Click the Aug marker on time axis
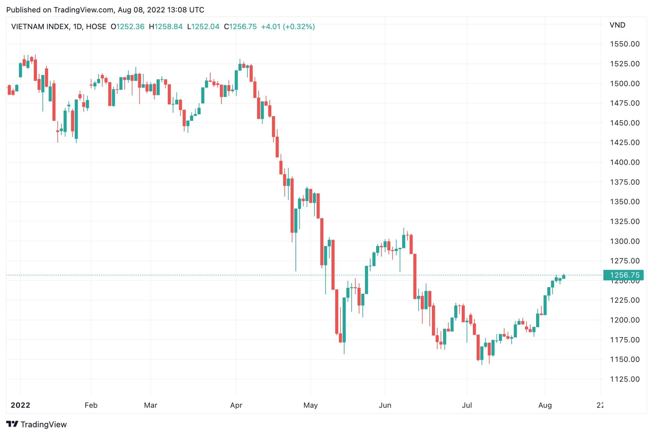The image size is (653, 435). click(545, 405)
